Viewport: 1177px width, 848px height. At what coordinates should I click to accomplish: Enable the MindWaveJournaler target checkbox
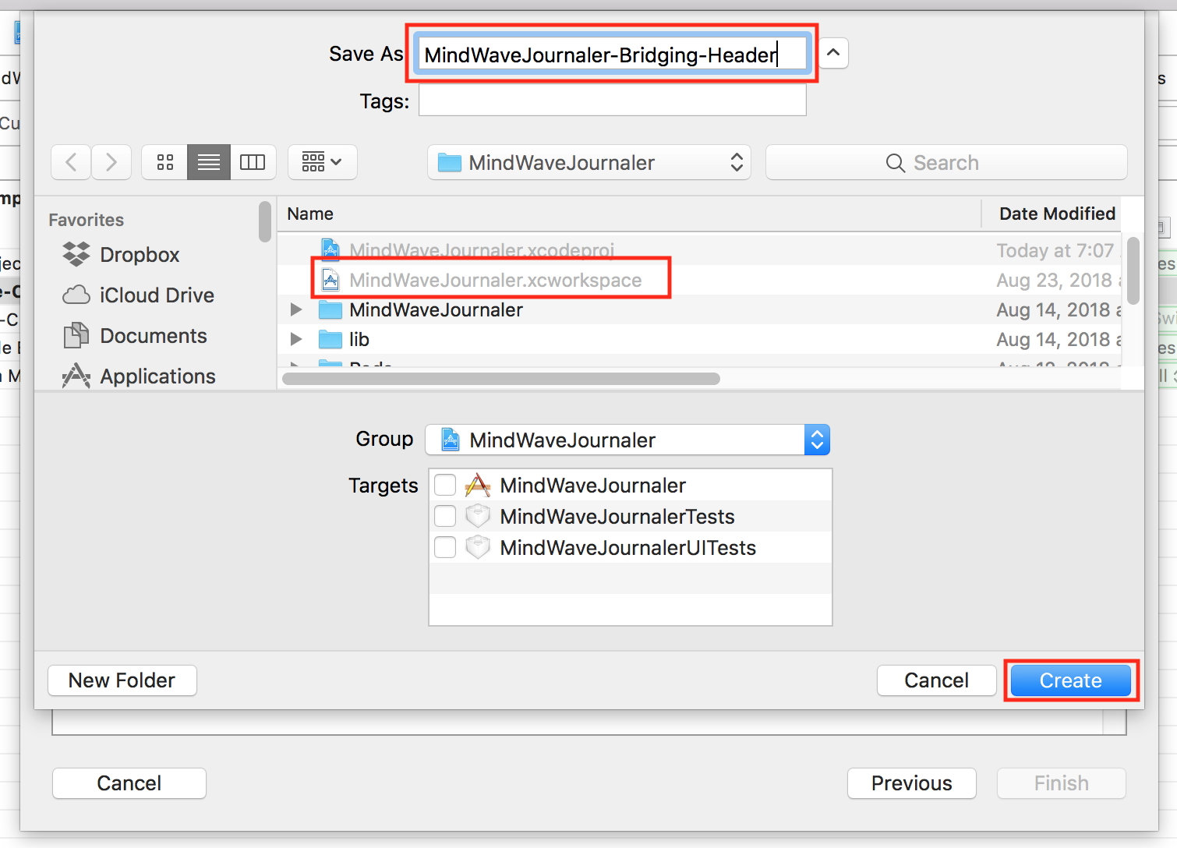click(x=445, y=486)
